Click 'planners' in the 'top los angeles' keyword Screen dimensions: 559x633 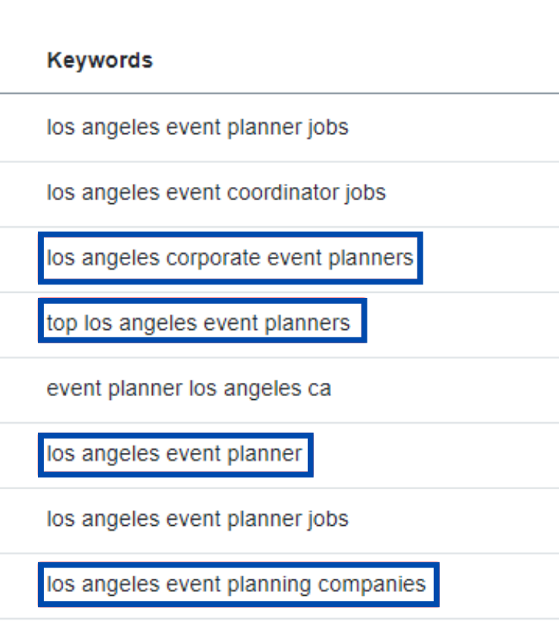307,324
